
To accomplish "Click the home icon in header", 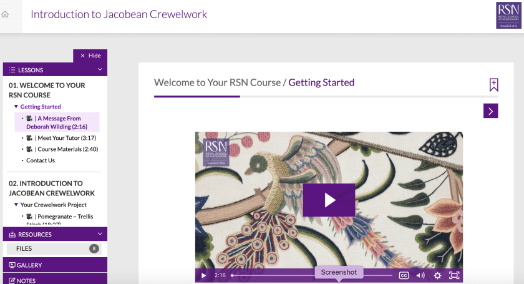I will [5, 14].
